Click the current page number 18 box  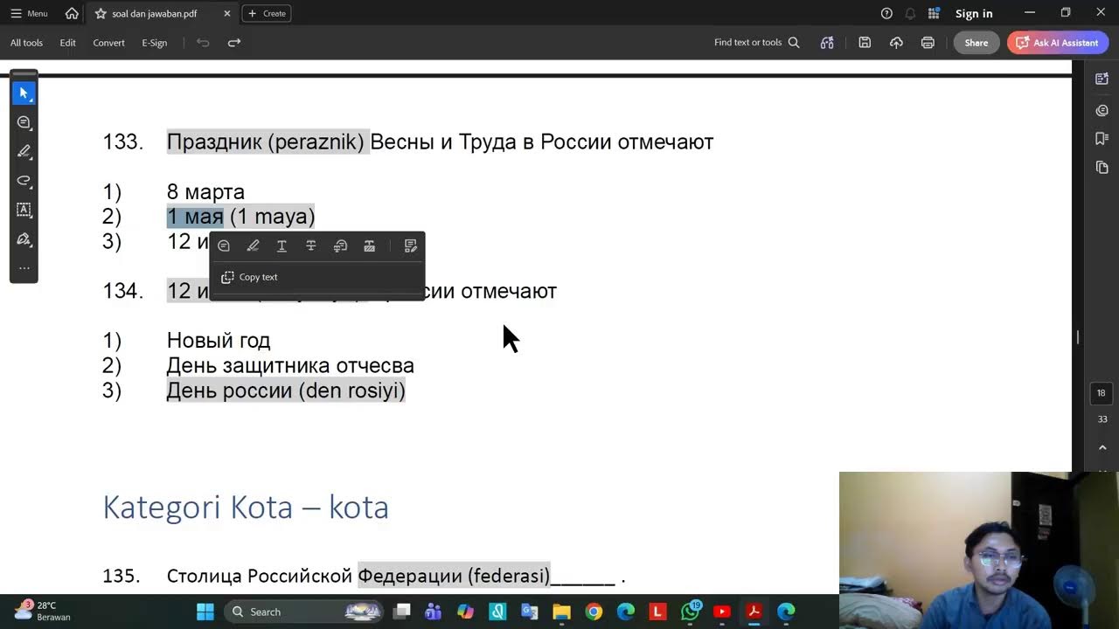point(1102,394)
